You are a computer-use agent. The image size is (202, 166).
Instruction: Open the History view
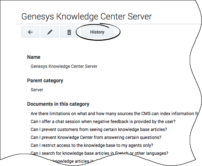click(97, 32)
